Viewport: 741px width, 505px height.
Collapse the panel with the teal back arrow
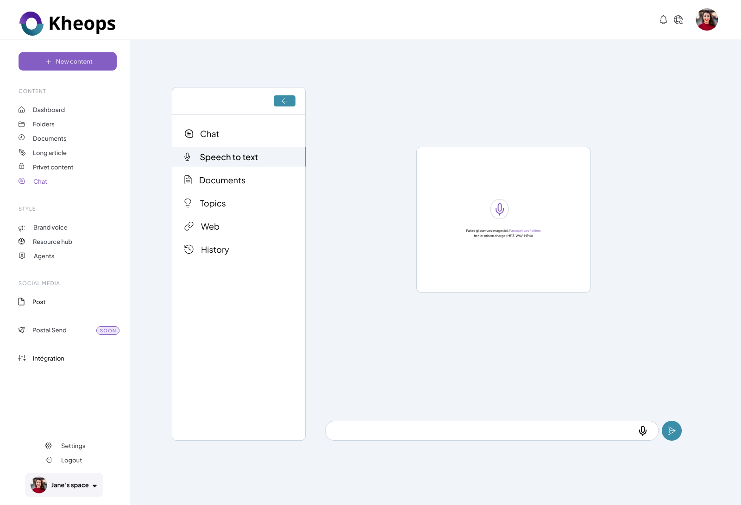click(x=284, y=101)
